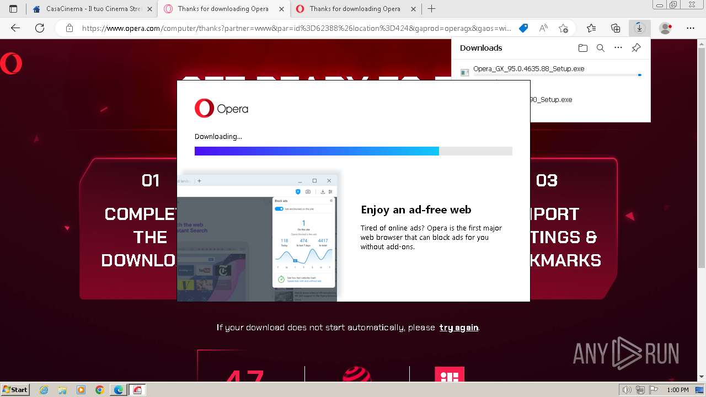Open the tab actions menu icon
706x397 pixels.
(13, 9)
